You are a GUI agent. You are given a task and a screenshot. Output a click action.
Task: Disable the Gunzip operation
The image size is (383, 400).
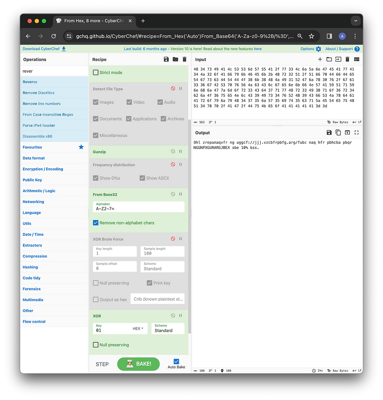point(173,151)
